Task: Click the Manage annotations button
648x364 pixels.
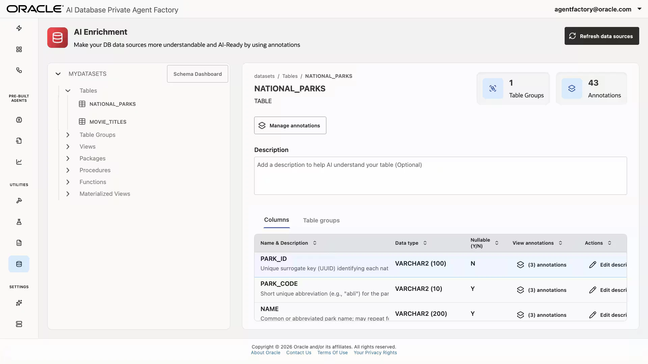Action: coord(290,125)
